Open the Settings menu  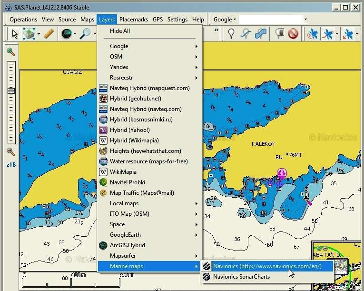pyautogui.click(x=177, y=20)
